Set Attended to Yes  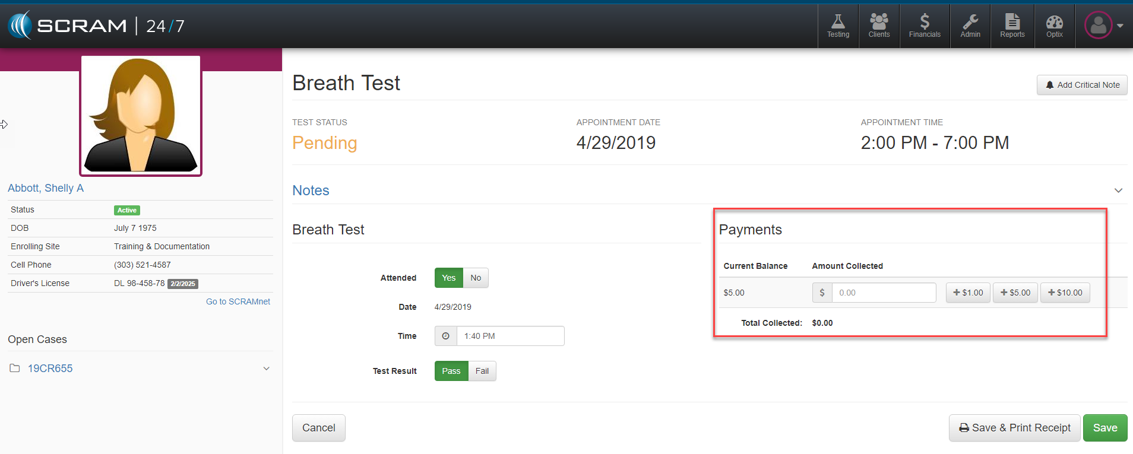pyautogui.click(x=448, y=278)
